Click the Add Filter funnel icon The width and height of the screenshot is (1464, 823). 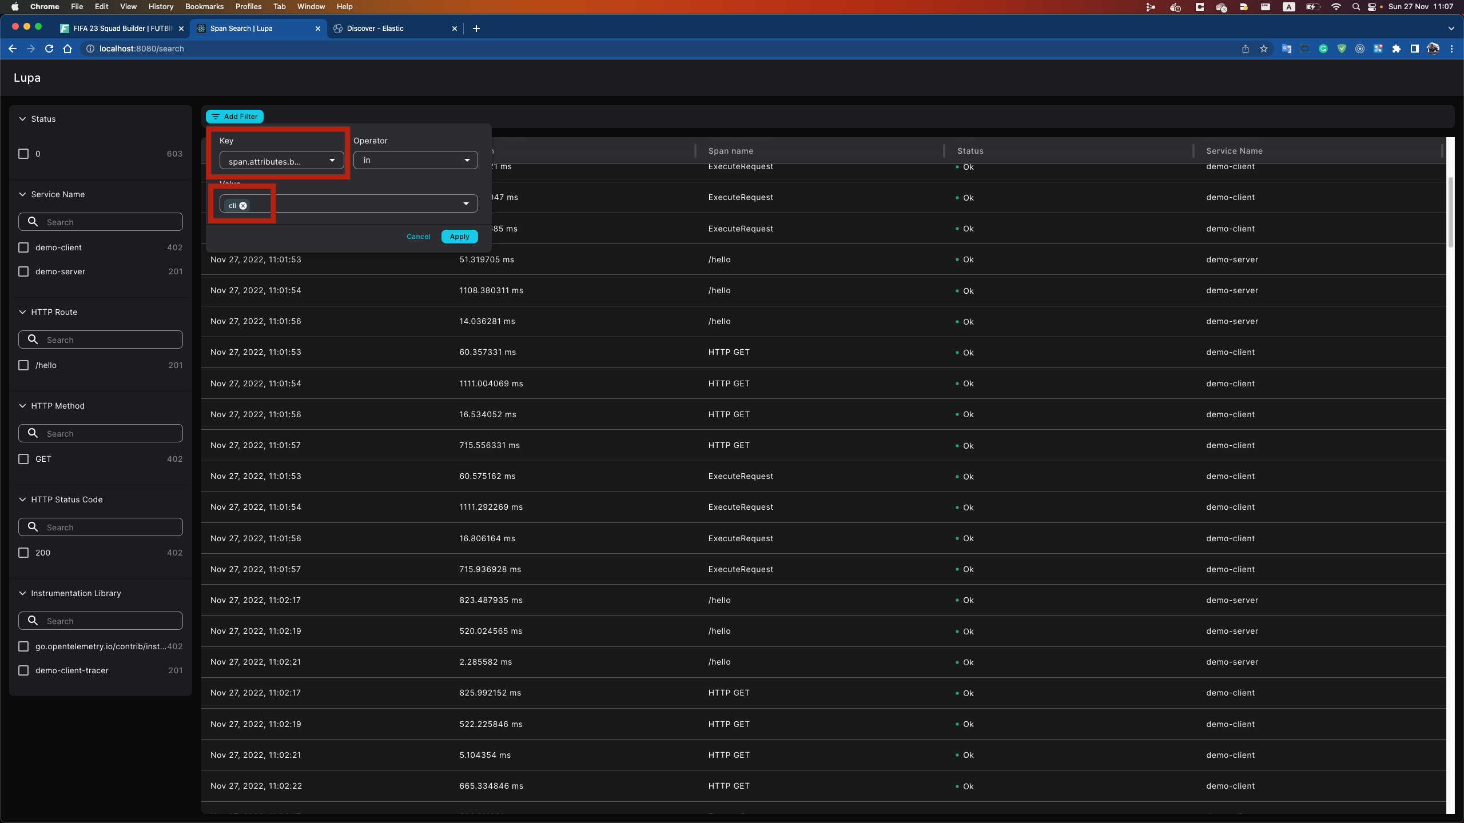216,116
